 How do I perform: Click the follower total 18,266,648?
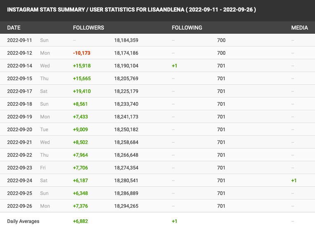126,155
